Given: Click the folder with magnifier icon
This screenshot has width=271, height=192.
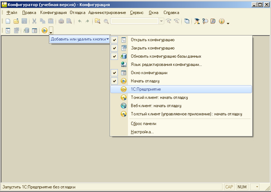Looking at the screenshot, I should (x=98, y=21).
